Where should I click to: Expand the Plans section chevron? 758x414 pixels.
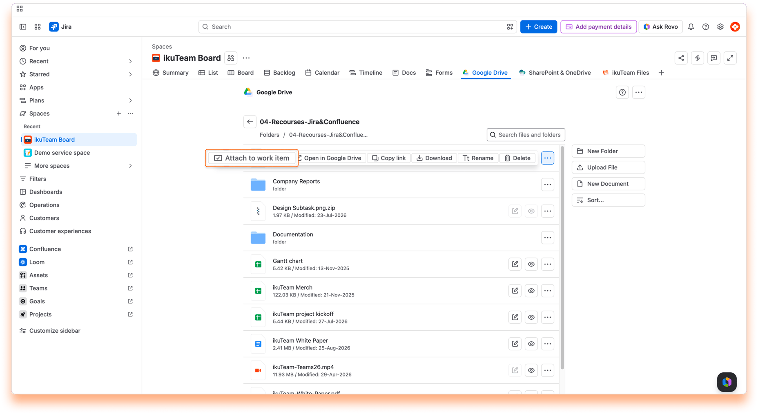130,100
